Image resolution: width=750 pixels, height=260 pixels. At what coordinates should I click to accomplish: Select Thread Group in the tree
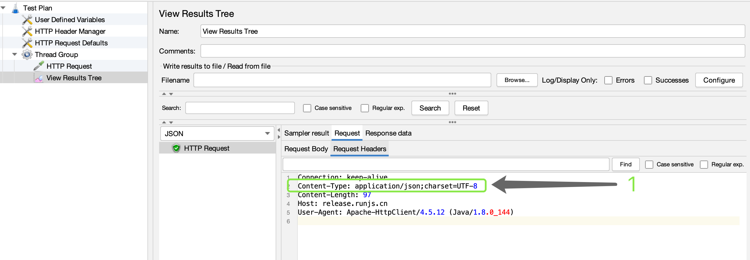[x=56, y=54]
